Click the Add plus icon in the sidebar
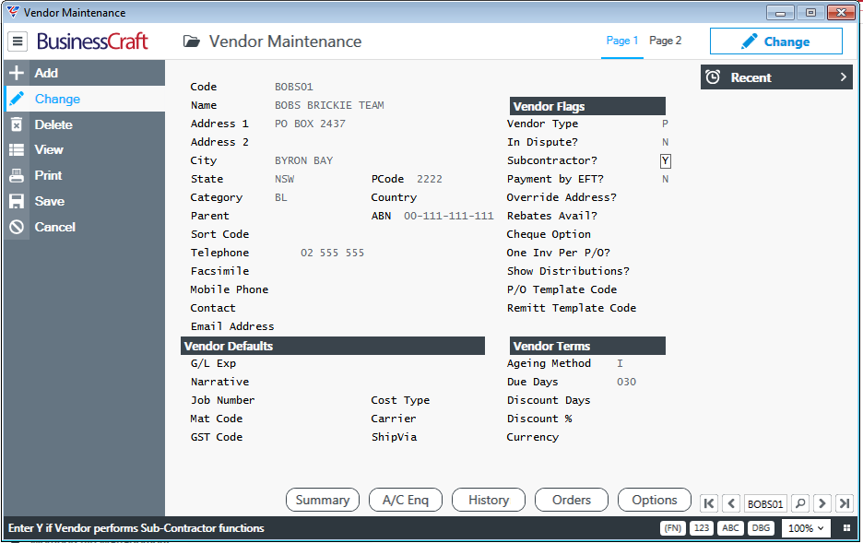The width and height of the screenshot is (863, 543). [x=17, y=73]
